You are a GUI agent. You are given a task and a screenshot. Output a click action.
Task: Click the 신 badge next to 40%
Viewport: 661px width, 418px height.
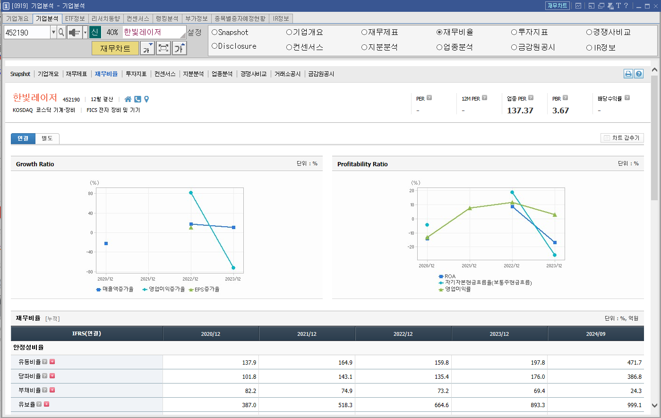[95, 32]
